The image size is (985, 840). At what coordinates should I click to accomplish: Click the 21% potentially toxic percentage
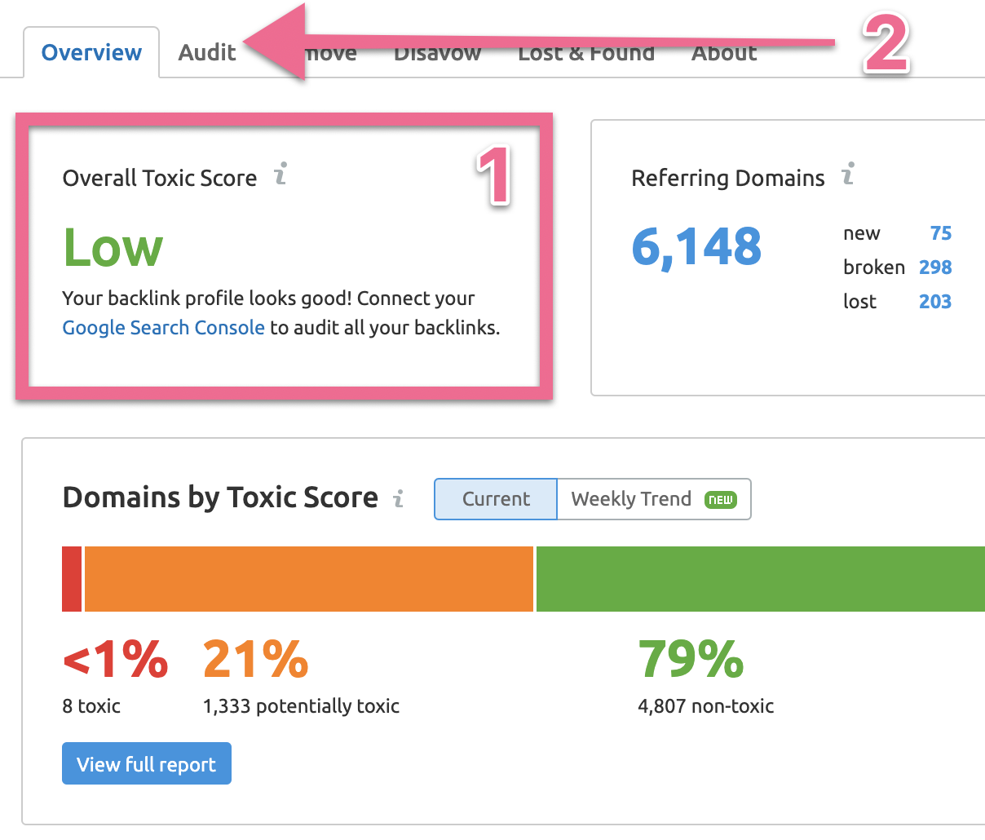(255, 659)
